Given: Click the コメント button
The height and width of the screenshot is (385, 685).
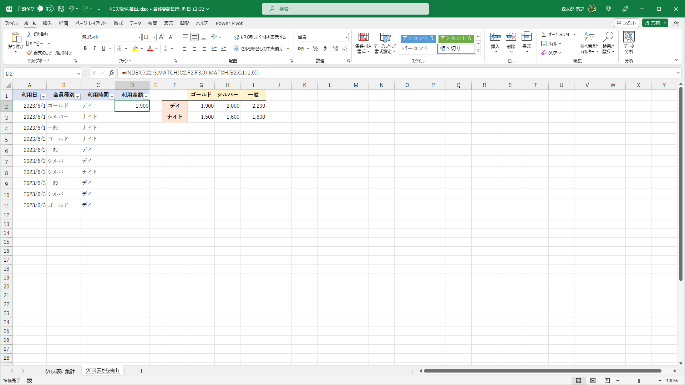Looking at the screenshot, I should coord(626,23).
